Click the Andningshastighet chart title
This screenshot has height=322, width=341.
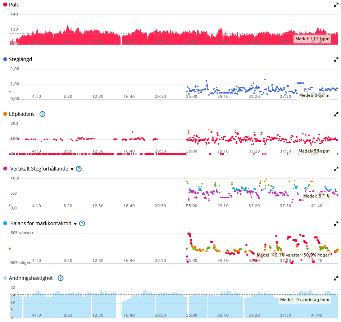click(x=31, y=278)
